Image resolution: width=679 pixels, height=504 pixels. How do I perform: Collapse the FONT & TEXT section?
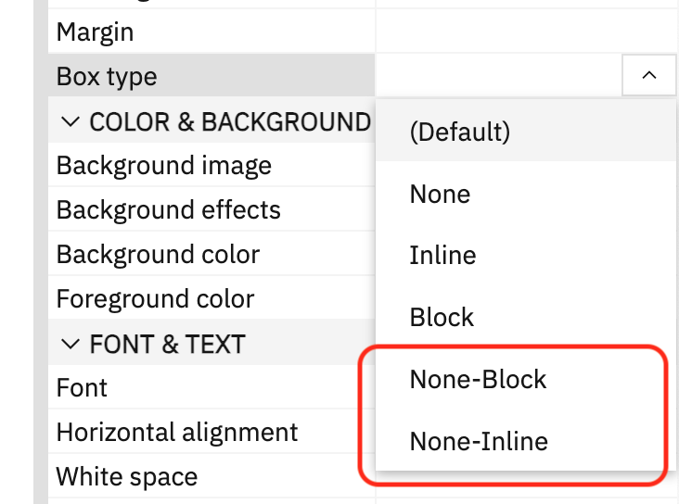point(70,344)
